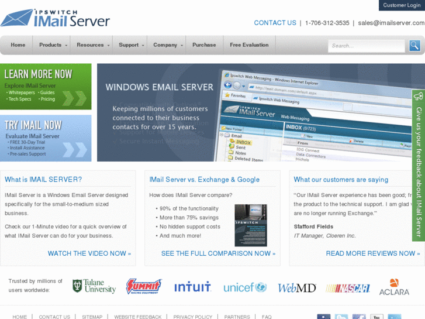Click Pre-sales Support in blue banner
Image resolution: width=425 pixels, height=319 pixels.
click(27, 154)
